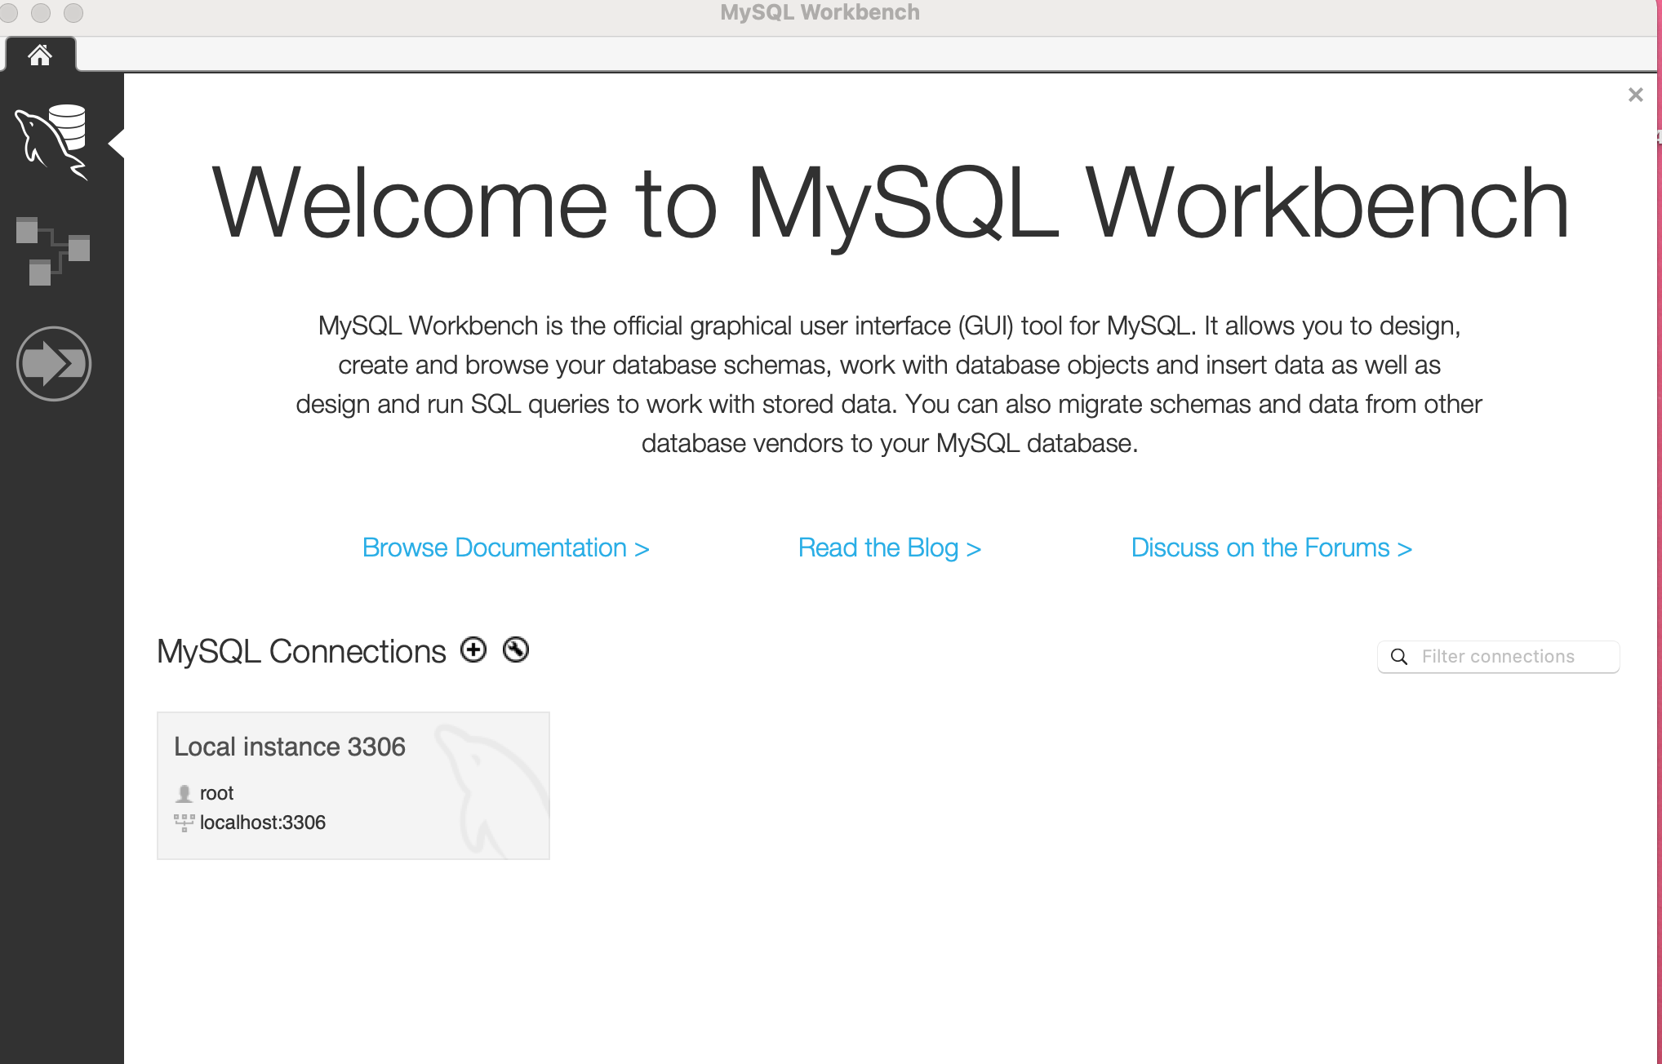
Task: Click the localhost:3306 network icon
Action: pyautogui.click(x=184, y=822)
